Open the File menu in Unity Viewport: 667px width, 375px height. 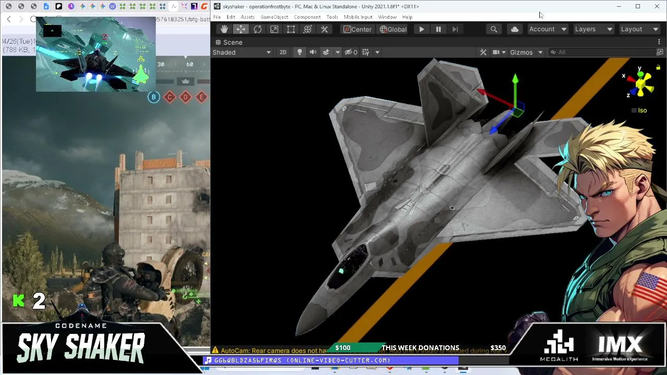(x=217, y=17)
